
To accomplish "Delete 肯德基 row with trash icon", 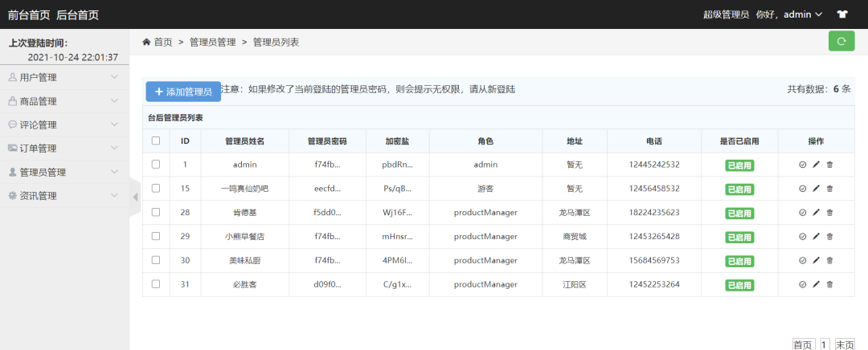I will 829,212.
